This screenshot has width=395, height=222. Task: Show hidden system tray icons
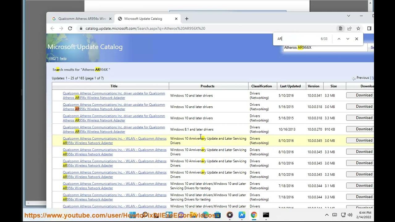(327, 215)
